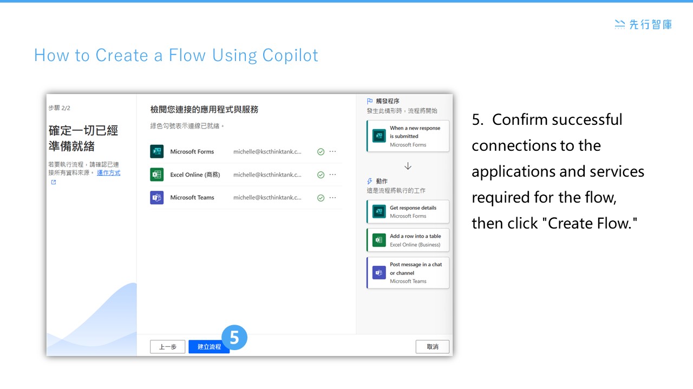
Task: Select the 'Get response details' action card
Action: pos(407,211)
